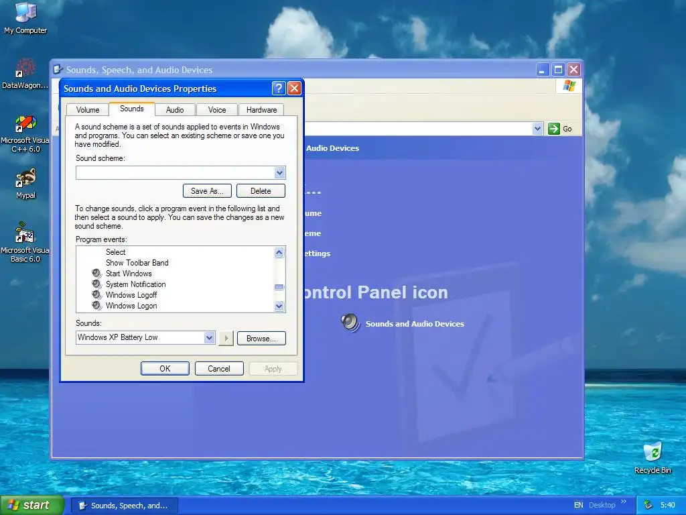686x515 pixels.
Task: Switch to the Audio tab
Action: click(175, 110)
